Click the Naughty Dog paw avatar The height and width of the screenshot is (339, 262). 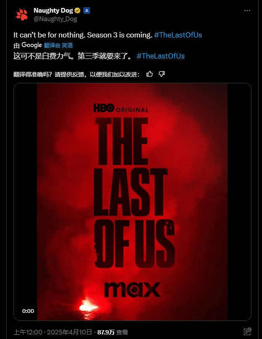[x=21, y=14]
